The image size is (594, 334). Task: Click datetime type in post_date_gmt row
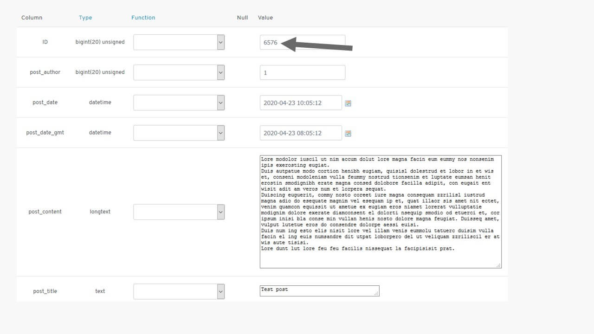pos(100,133)
